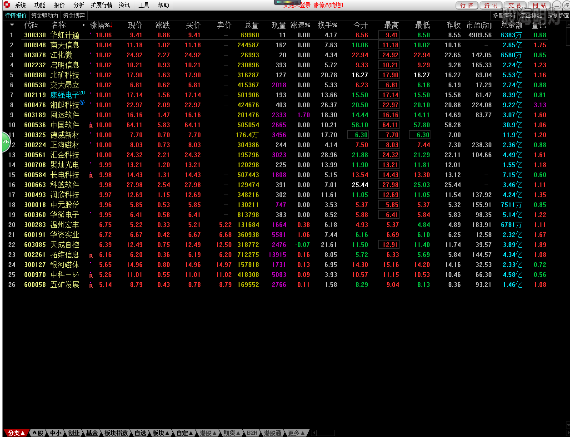This screenshot has height=437, width=570.
Task: Select the stock row 华微电子
Action: (x=275, y=215)
